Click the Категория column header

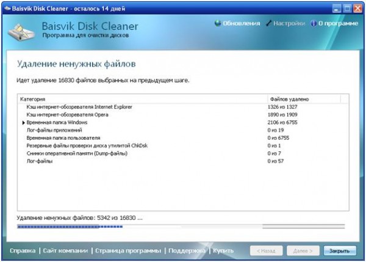[142, 99]
